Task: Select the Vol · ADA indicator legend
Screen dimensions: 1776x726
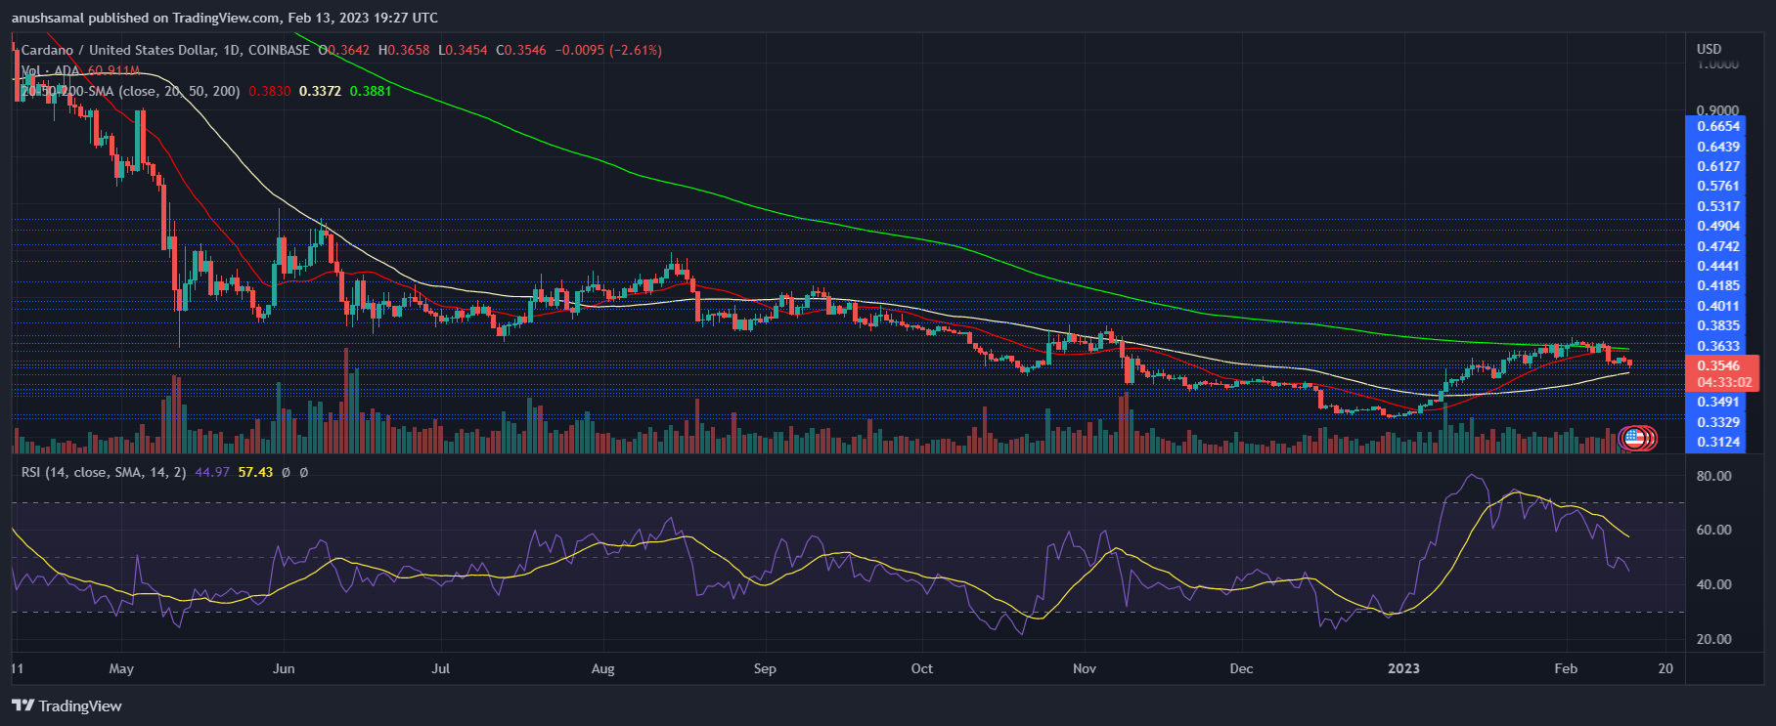Action: (x=51, y=71)
